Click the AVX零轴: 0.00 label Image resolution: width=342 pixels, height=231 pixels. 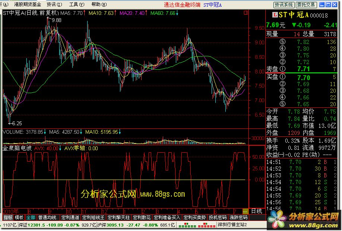click(81, 149)
